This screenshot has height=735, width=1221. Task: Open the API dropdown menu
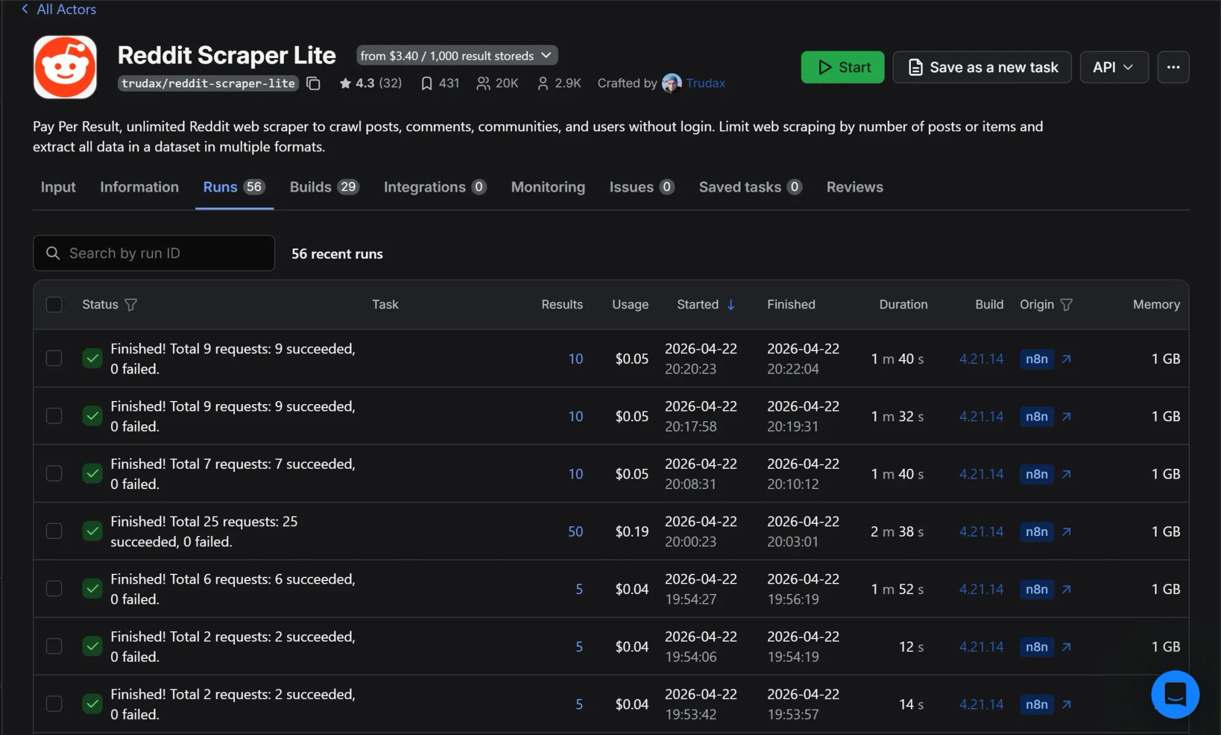1114,67
